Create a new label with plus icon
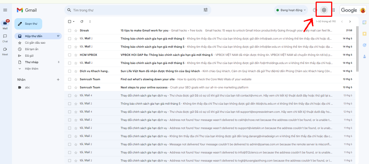This screenshot has height=164, width=369. [x=58, y=80]
